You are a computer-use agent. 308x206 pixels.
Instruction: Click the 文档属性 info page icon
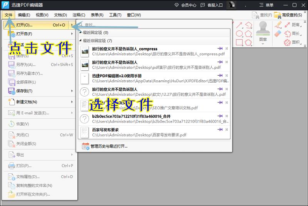tap(12, 177)
